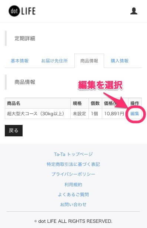
Task: Click the 超大型犬コース product name cell
Action: point(38,113)
